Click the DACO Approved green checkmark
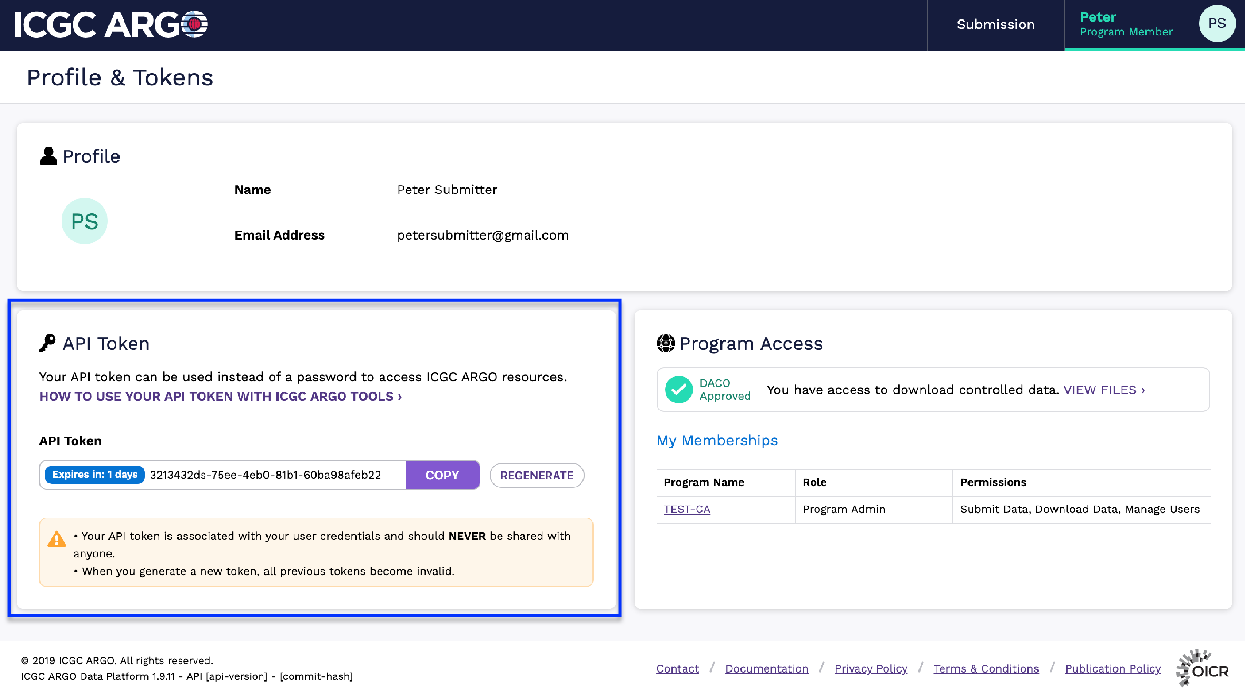The image size is (1245, 691). coord(679,390)
